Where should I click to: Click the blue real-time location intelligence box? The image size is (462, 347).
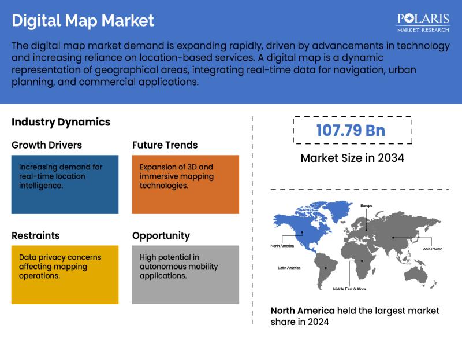tap(65, 184)
